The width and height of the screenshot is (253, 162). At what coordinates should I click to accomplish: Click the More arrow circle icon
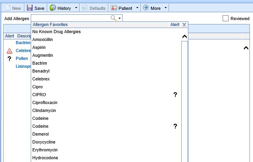tap(146, 7)
